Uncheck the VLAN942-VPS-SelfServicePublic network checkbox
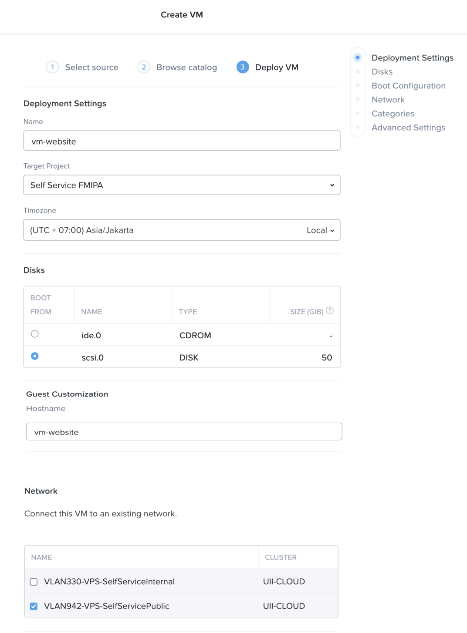 coord(34,606)
